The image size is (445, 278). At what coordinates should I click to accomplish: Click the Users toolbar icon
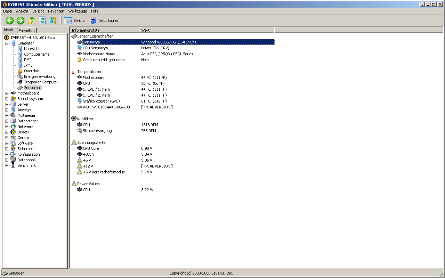point(53,21)
